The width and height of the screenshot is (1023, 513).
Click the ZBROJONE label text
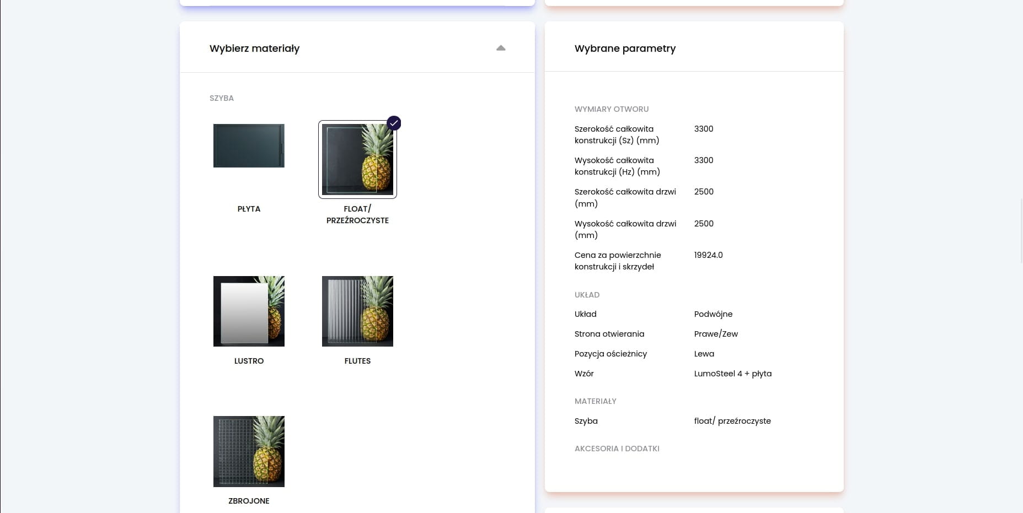[249, 501]
